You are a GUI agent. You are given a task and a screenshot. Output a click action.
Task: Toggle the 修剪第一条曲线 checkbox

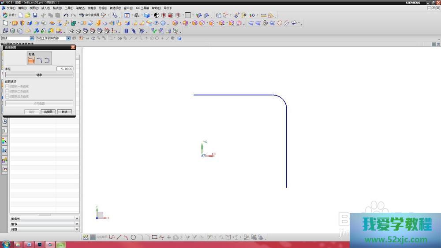click(x=7, y=86)
